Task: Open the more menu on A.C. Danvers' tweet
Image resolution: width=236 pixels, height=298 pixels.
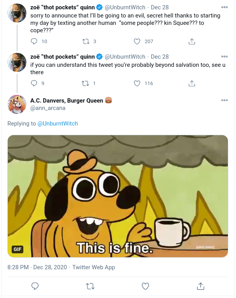Action: click(x=224, y=100)
